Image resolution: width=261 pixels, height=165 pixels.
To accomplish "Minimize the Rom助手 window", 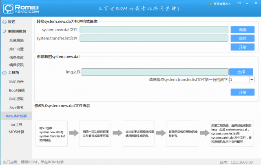I will (247, 3).
